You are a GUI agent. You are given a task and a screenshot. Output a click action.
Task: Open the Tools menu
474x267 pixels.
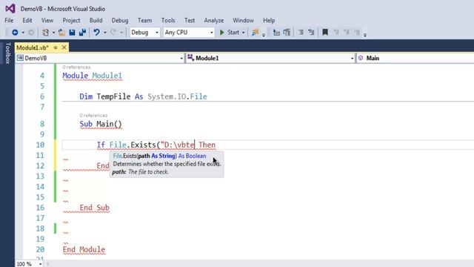pos(168,20)
